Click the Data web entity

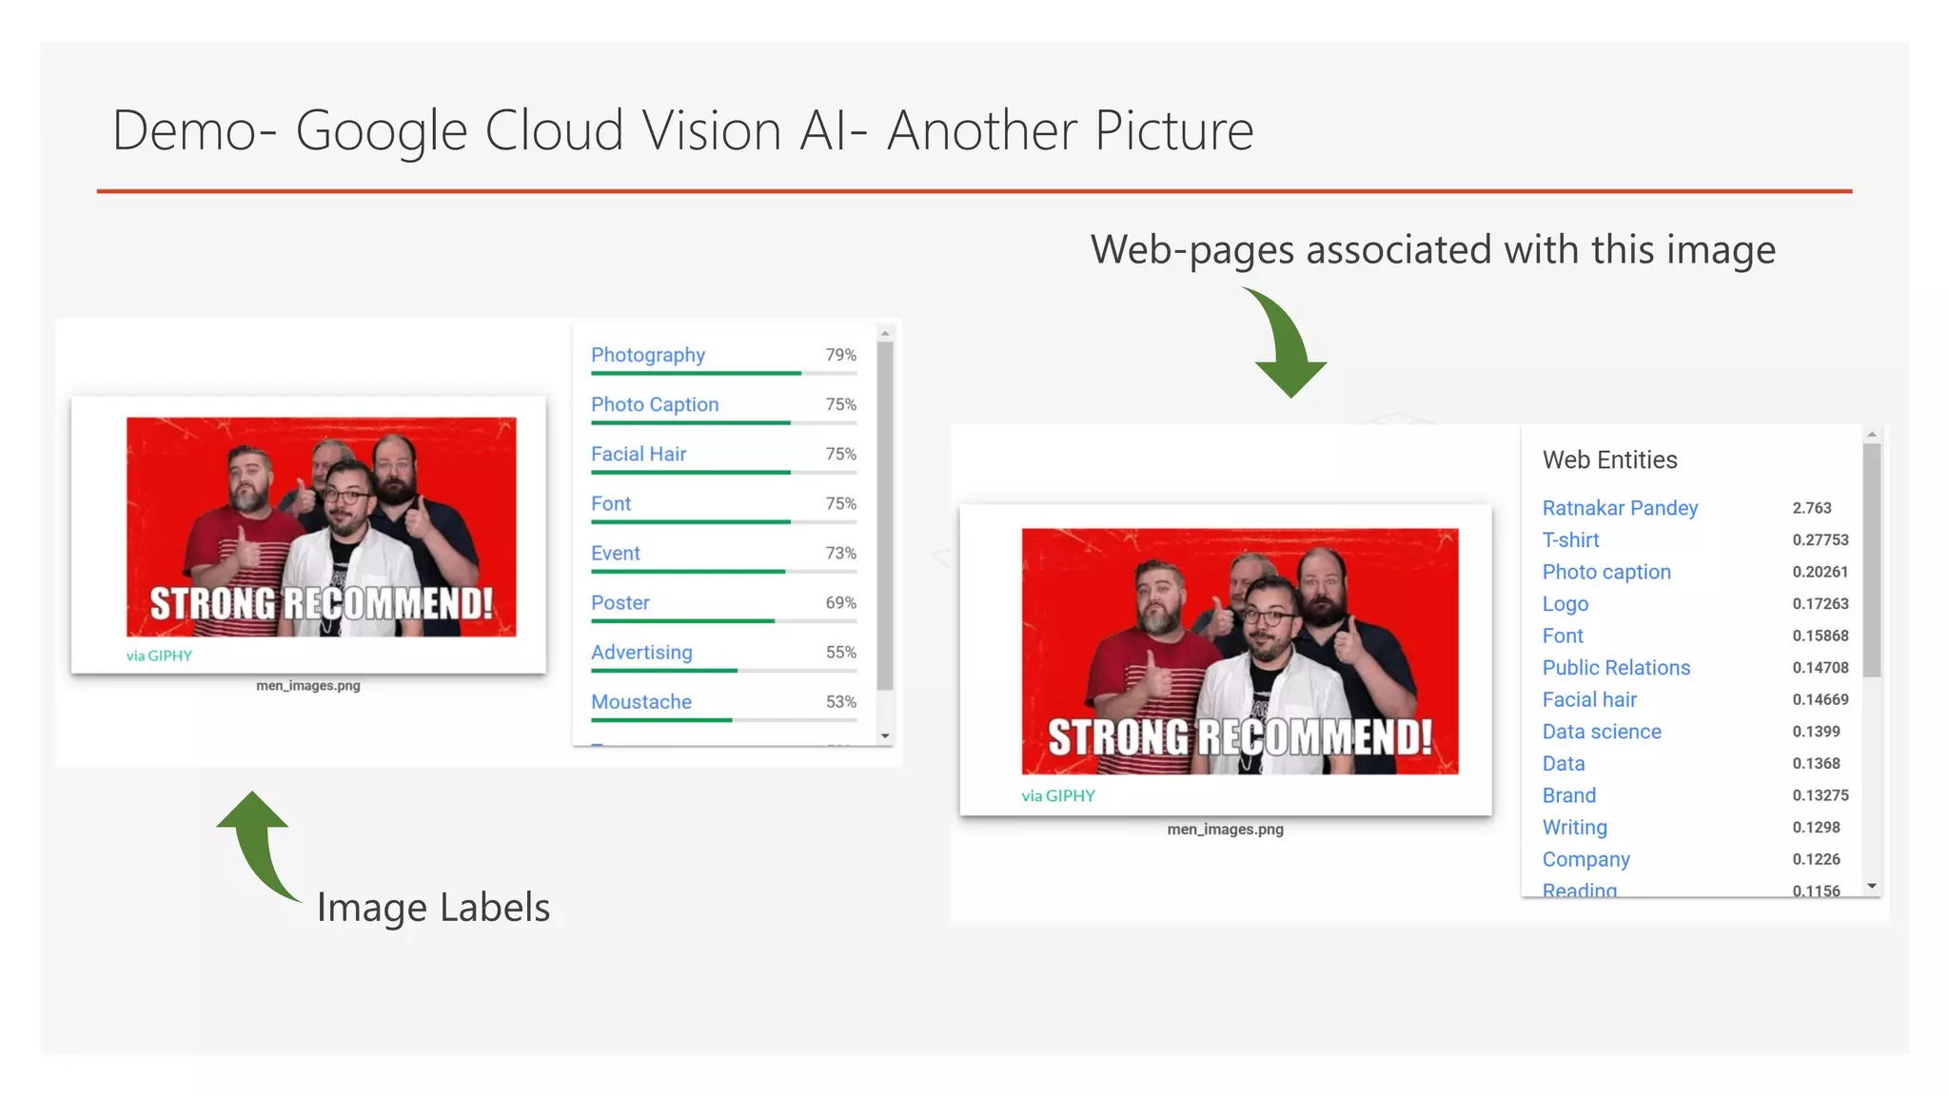tap(1564, 764)
